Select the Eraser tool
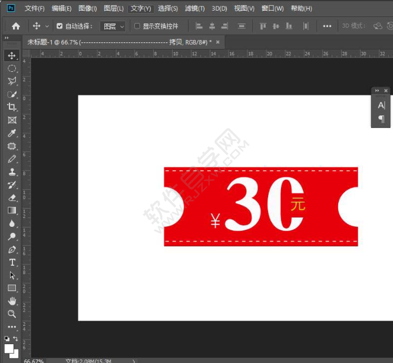Screen dimensions: 393x363 [x=12, y=197]
